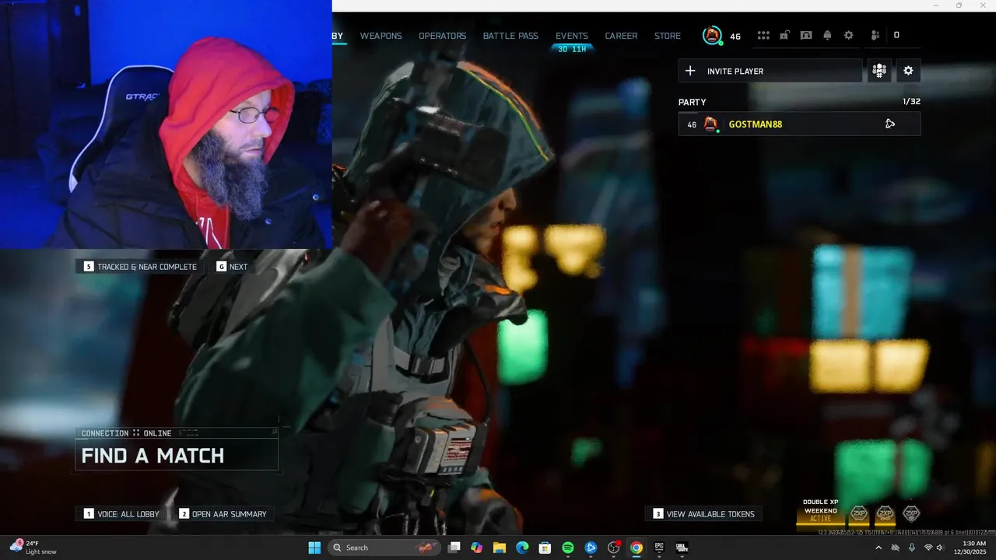Open File Explorer from the taskbar
Image resolution: width=996 pixels, height=560 pixels.
click(500, 548)
